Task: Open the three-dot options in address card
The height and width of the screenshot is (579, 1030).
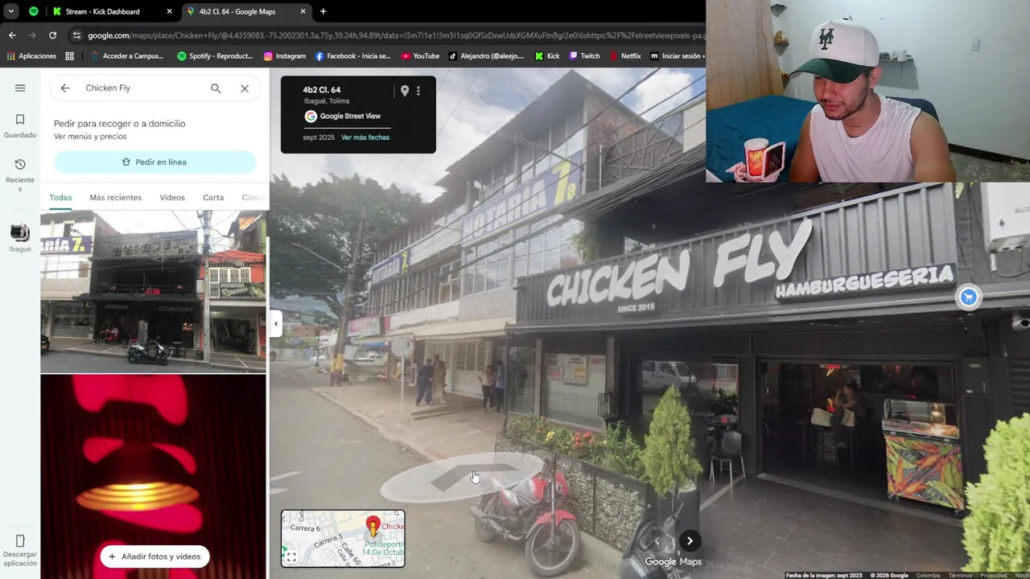Action: [418, 91]
